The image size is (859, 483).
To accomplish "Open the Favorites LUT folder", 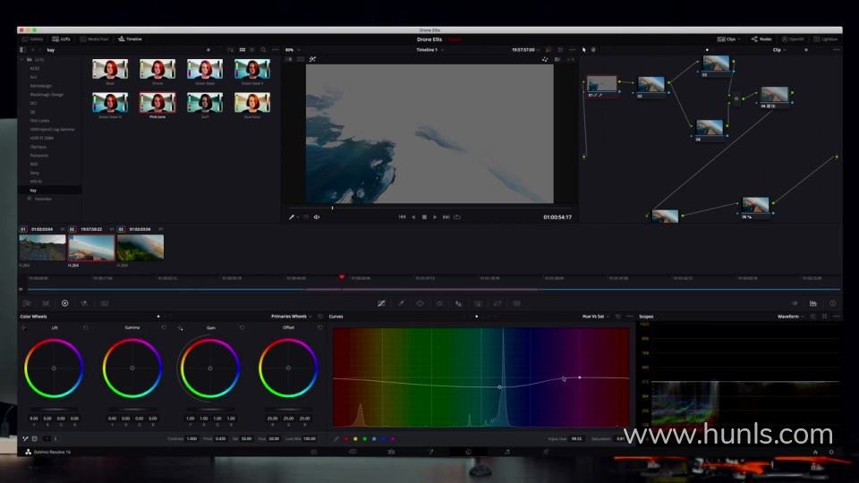I will tap(43, 199).
